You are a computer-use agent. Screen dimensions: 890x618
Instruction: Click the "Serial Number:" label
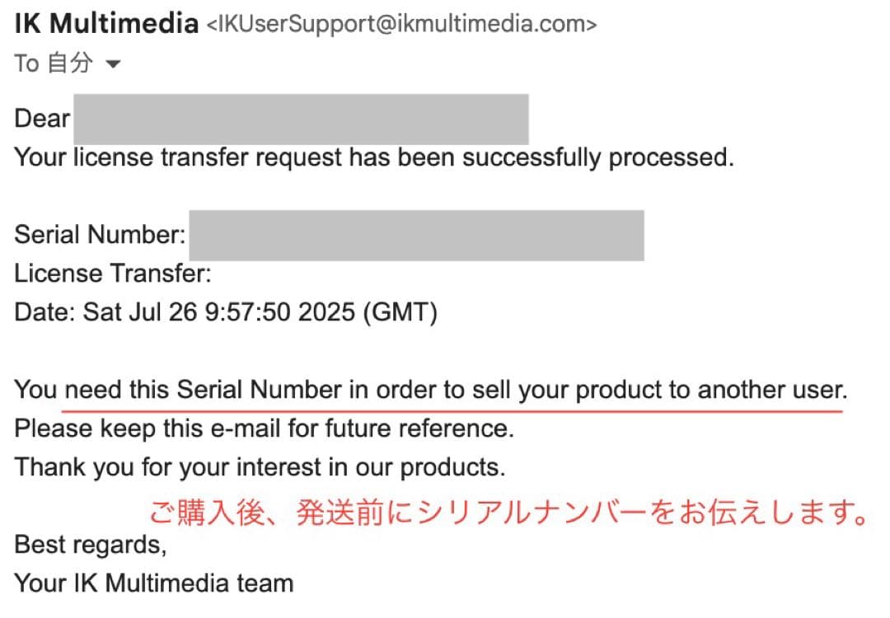pos(100,235)
